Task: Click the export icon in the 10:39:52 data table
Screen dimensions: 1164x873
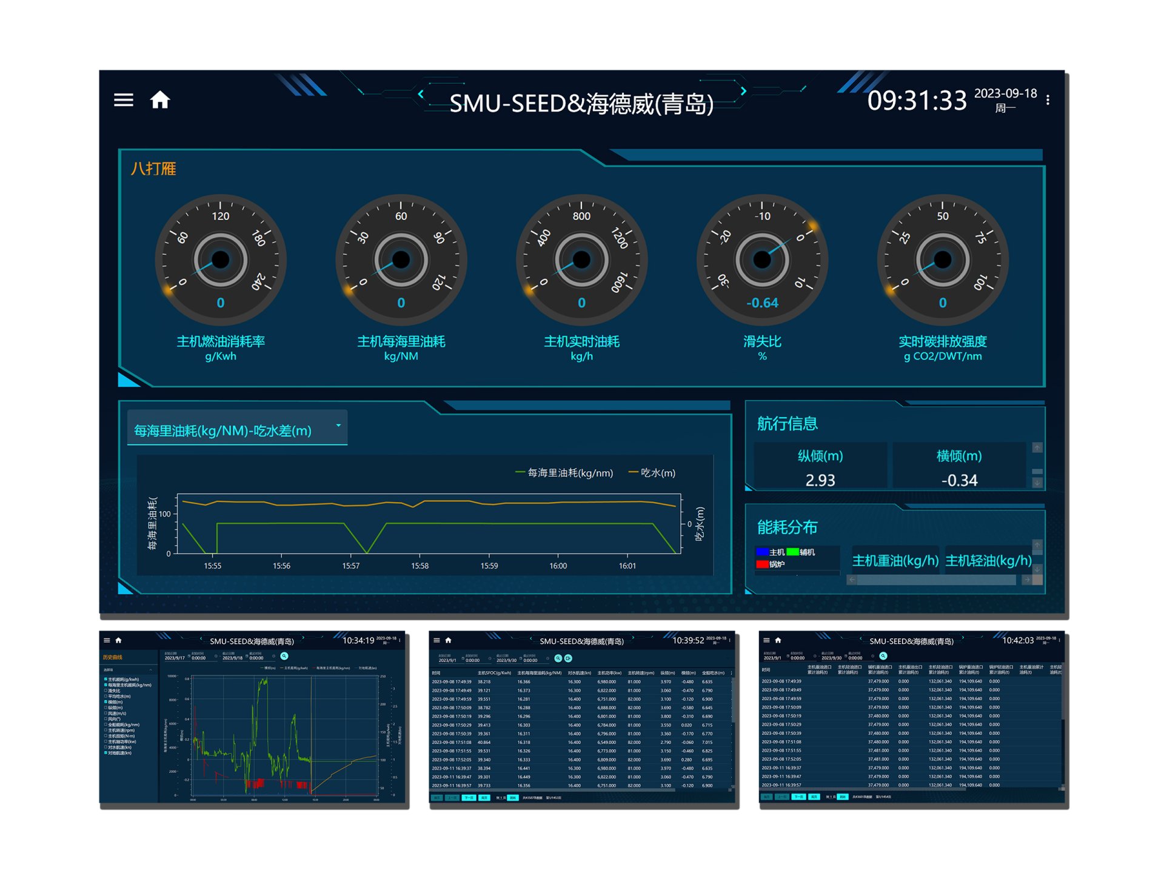Action: click(x=569, y=658)
